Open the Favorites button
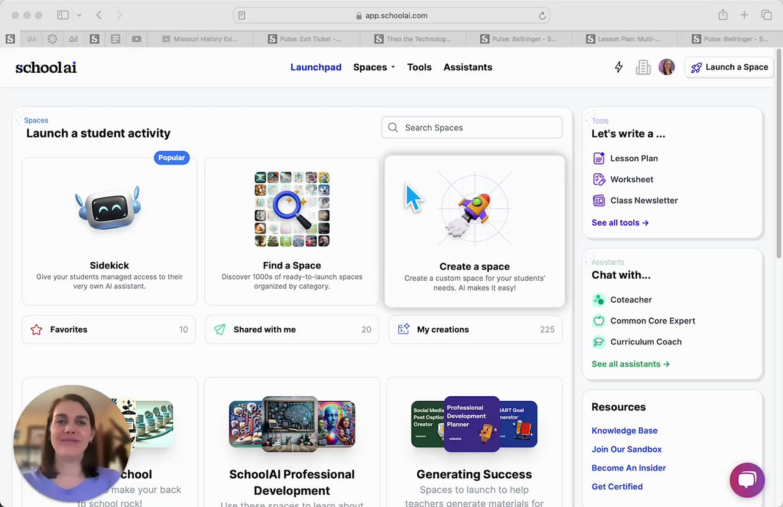 [109, 330]
